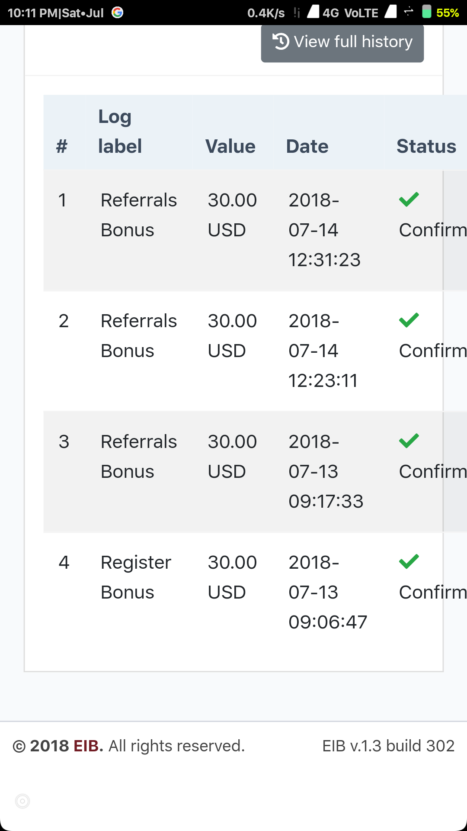Screen dimensions: 467x831
Task: Tap the green checkmark in row 4
Action: (409, 562)
